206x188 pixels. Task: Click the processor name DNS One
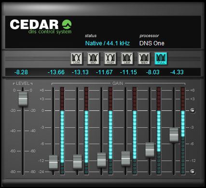152,43
